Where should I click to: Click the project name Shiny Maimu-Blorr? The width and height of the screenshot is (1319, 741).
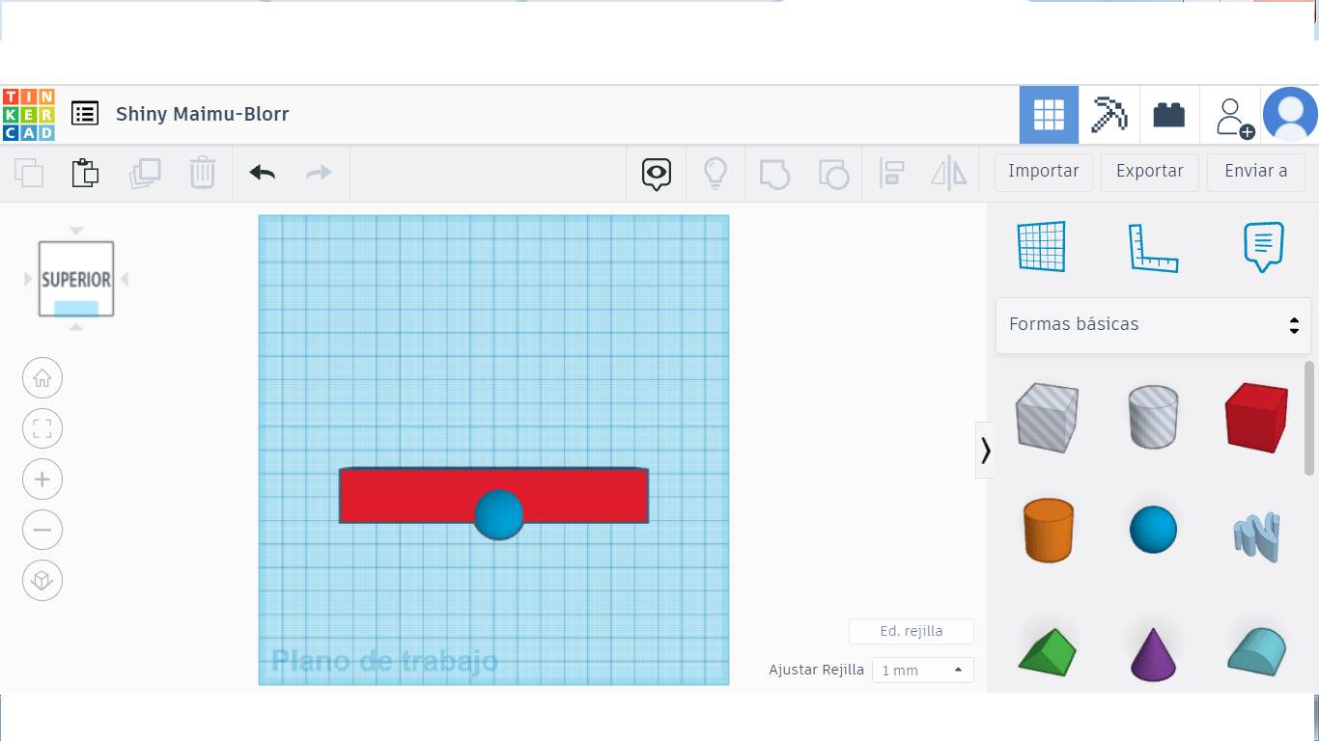203,114
